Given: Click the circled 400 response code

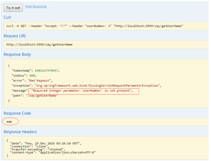Looking at the screenshot, I should (9, 122).
